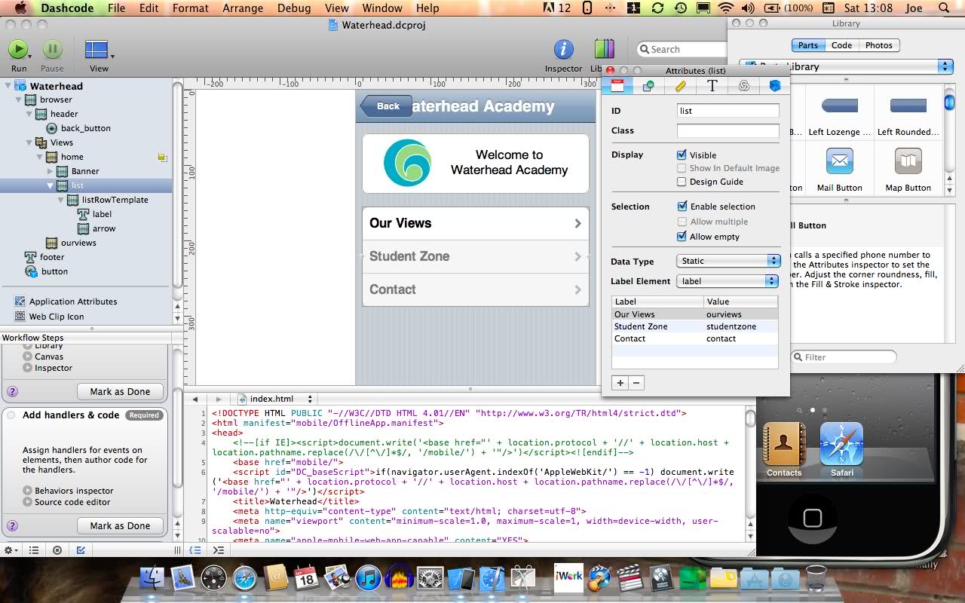Add a list row with plus button
This screenshot has width=965, height=603.
coord(620,383)
